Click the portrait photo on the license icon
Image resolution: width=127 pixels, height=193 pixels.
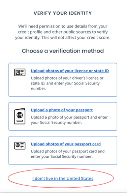point(18,72)
